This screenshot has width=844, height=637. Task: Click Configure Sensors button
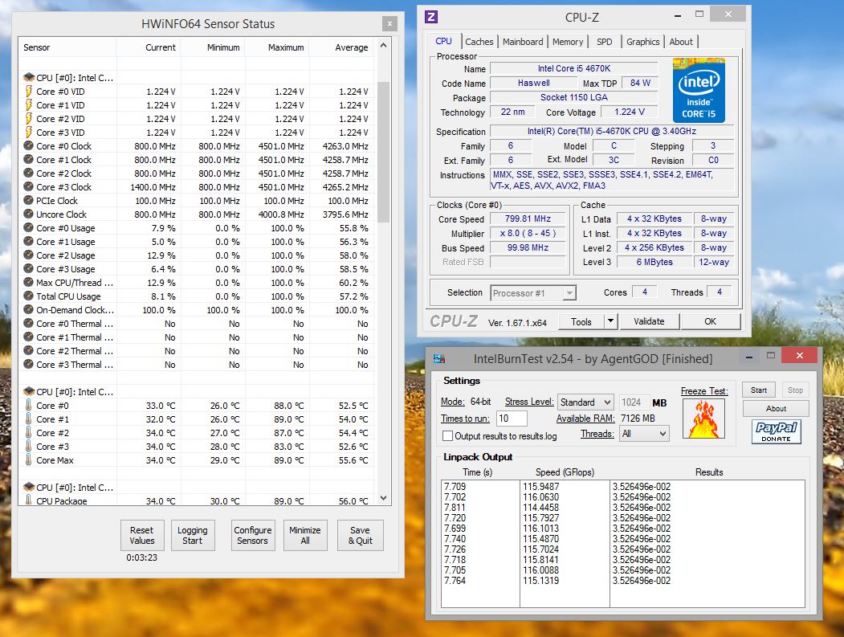tap(252, 535)
